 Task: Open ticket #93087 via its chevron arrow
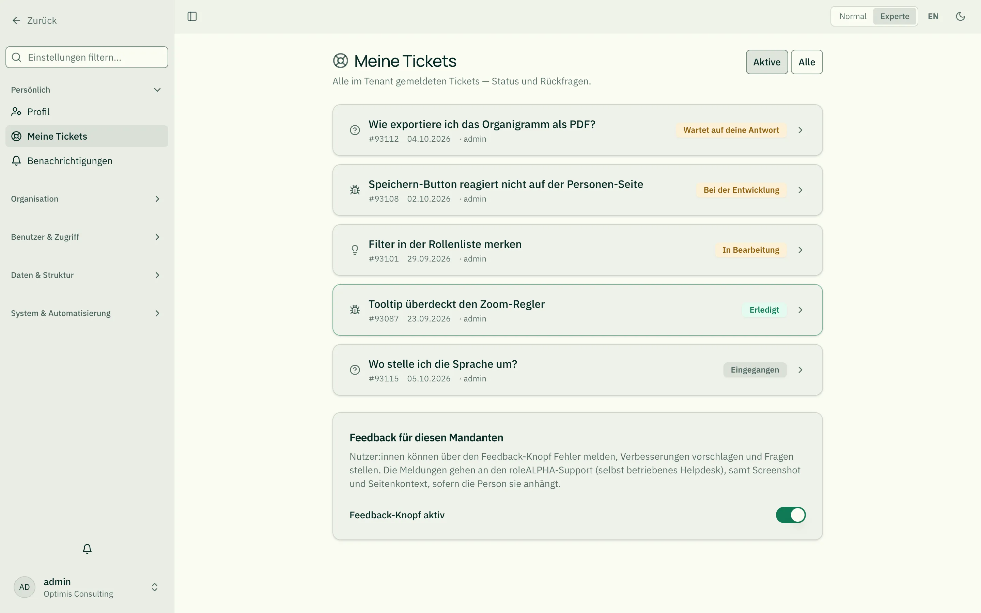pyautogui.click(x=800, y=310)
